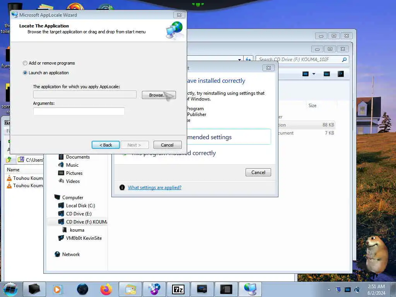Select the file row sized 7 KB
Screen dimensions: 396x297
[306, 133]
